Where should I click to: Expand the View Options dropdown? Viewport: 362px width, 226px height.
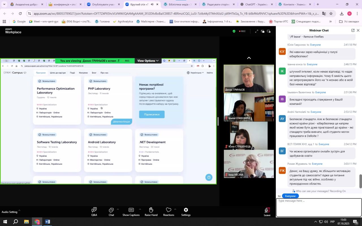[148, 61]
